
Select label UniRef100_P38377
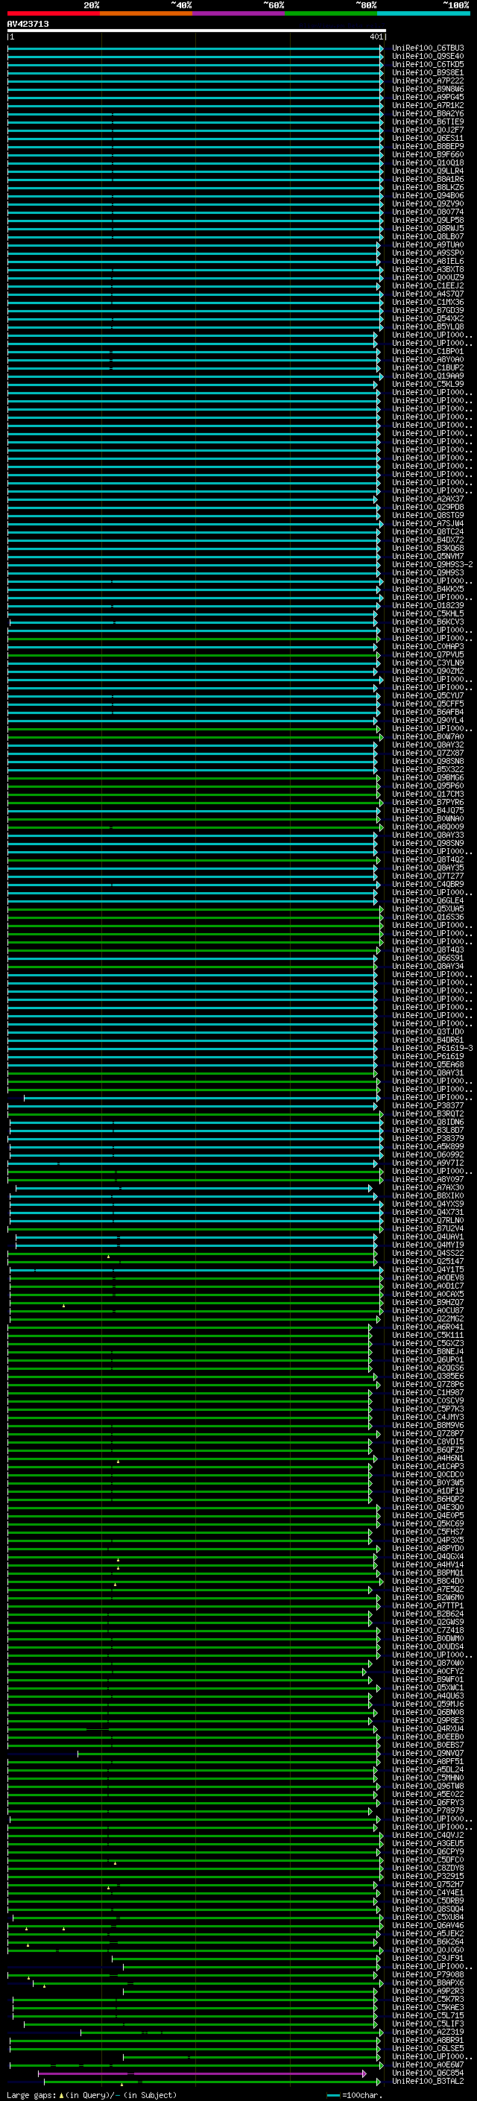tap(427, 1105)
